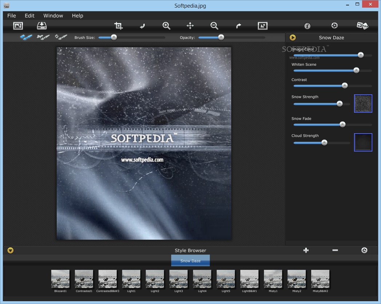The image size is (381, 304).
Task: Minimize the Softpedia.jpg window
Action: point(348,4)
